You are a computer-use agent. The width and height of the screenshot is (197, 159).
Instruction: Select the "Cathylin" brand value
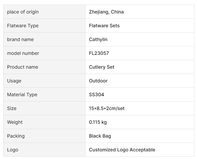[x=98, y=40]
